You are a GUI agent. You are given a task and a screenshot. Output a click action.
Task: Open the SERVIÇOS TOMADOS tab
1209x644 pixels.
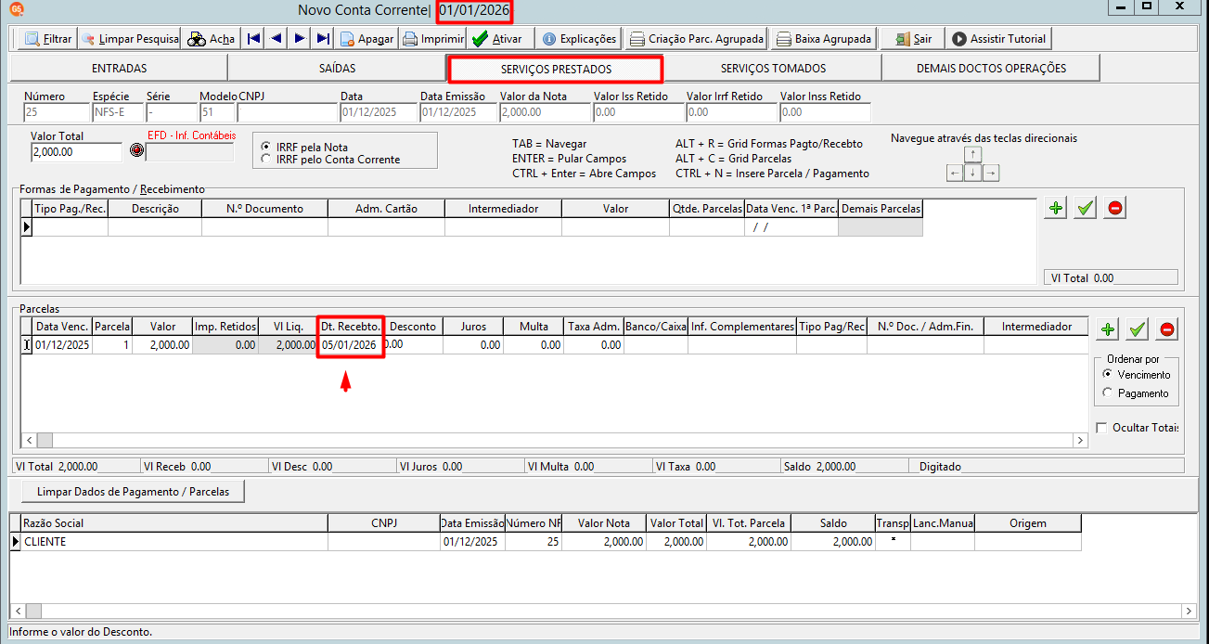[x=772, y=69]
